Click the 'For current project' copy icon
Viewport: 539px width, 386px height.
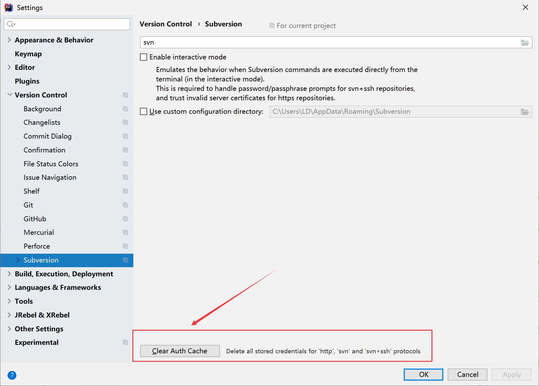(272, 25)
